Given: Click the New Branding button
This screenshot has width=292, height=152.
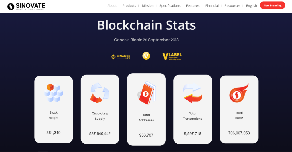Looking at the screenshot, I should click(x=272, y=5).
